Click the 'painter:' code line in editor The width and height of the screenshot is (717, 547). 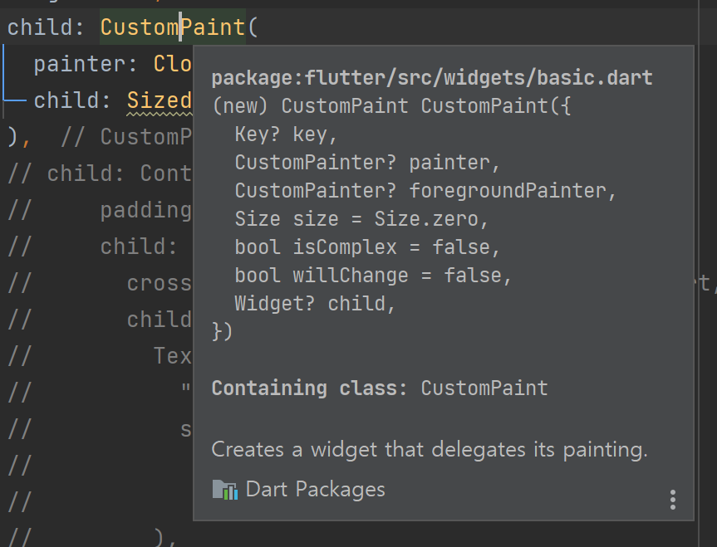(112, 64)
